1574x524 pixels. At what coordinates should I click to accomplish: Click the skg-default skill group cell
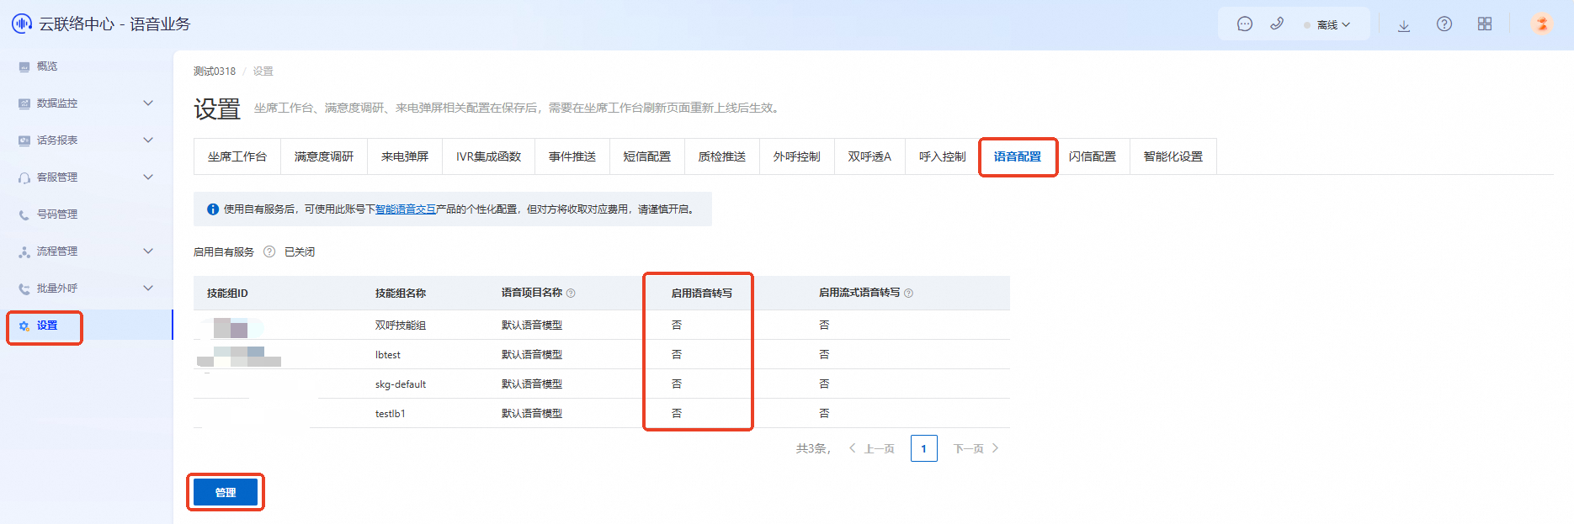pyautogui.click(x=401, y=384)
